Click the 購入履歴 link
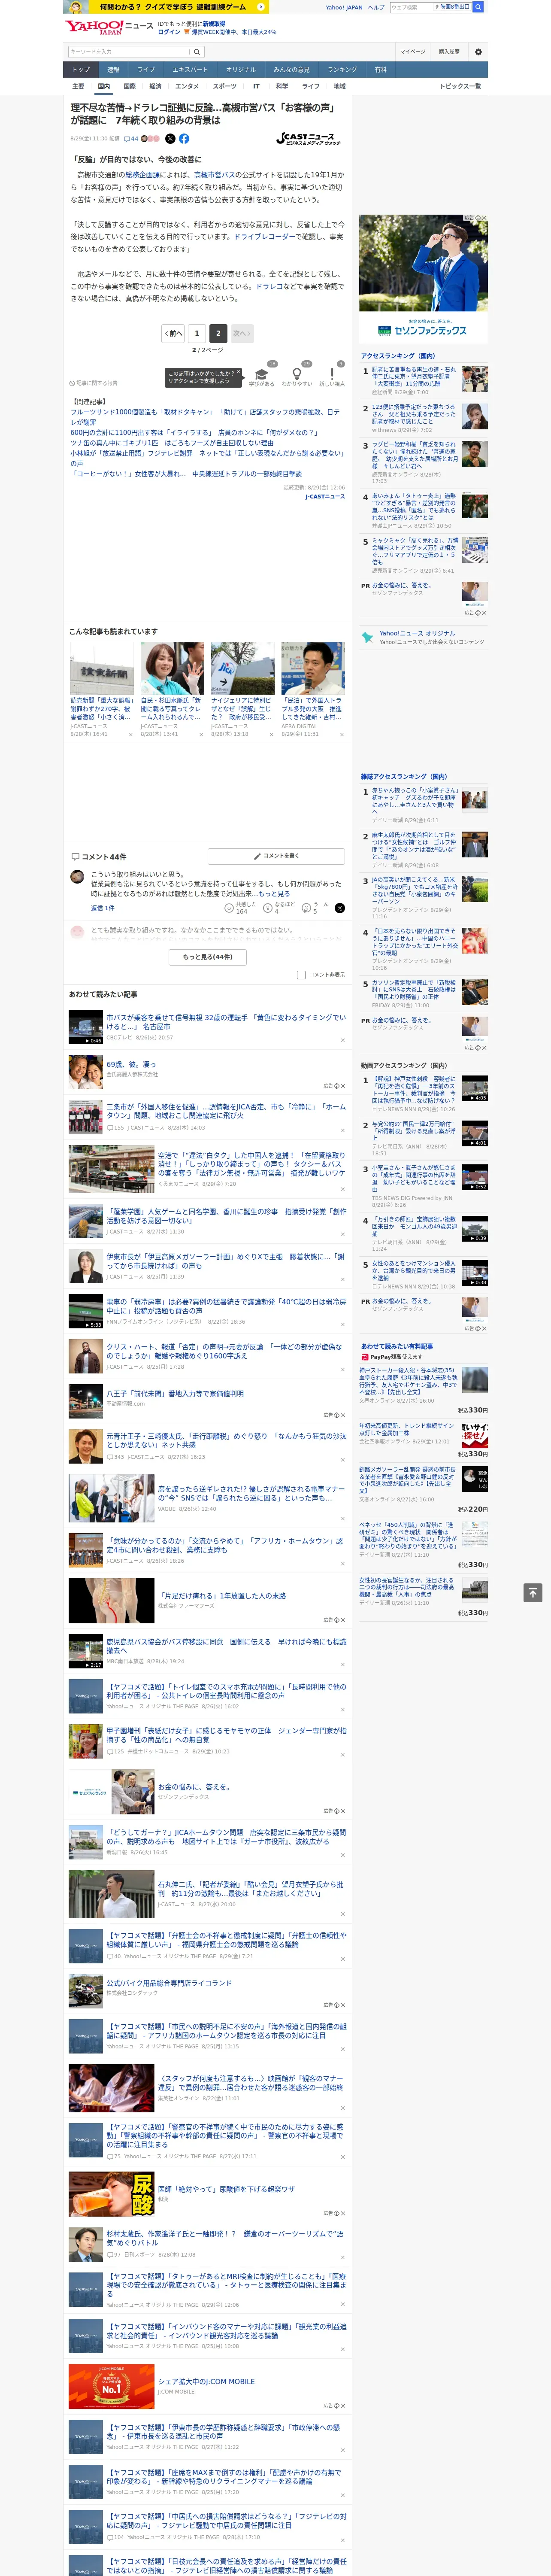 [x=449, y=51]
